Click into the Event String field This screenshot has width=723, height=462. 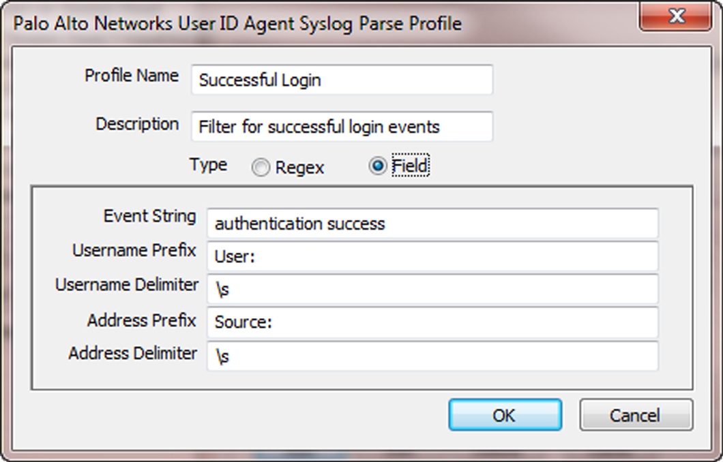432,224
